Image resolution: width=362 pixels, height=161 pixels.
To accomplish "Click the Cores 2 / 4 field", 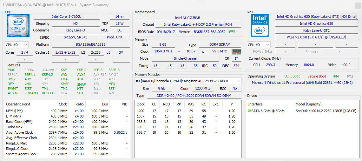I will tap(25, 52).
